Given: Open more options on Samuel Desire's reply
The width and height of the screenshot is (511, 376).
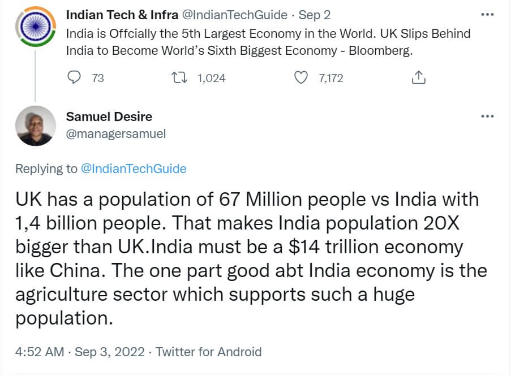Looking at the screenshot, I should pyautogui.click(x=487, y=116).
